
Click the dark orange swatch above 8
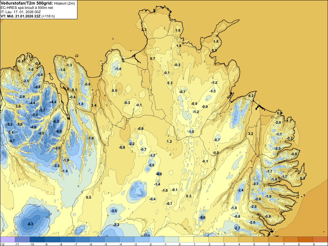click(306, 239)
